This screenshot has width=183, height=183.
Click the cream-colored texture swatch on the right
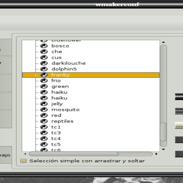coord(179,125)
